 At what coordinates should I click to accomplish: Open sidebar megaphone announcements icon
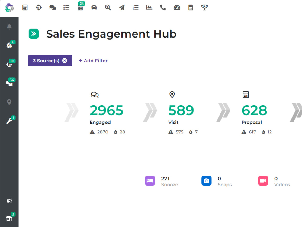[9, 201]
